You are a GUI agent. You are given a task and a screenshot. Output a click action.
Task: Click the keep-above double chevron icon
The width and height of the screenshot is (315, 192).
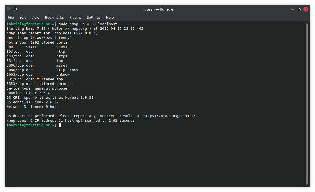[x=16, y=9]
